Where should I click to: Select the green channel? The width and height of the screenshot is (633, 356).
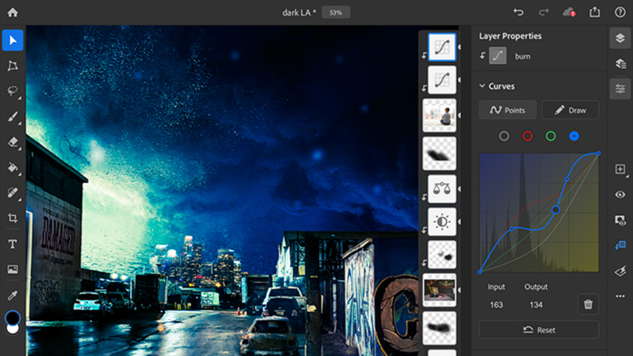click(x=550, y=136)
